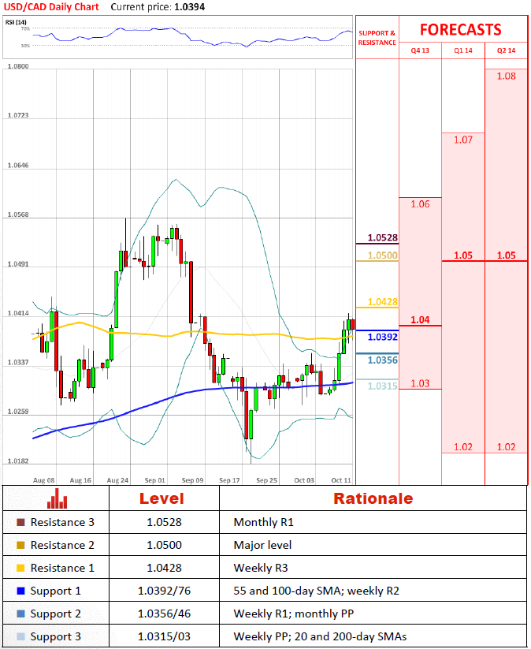Screen dimensions: 531x649
Task: Click the Oct 11 date label on x-axis
Action: [341, 480]
